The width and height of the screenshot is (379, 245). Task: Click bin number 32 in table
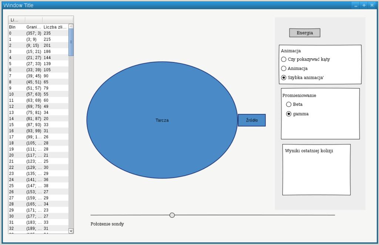(11, 228)
